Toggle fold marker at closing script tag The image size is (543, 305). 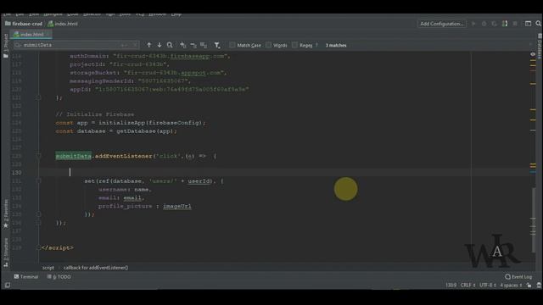tap(38, 248)
